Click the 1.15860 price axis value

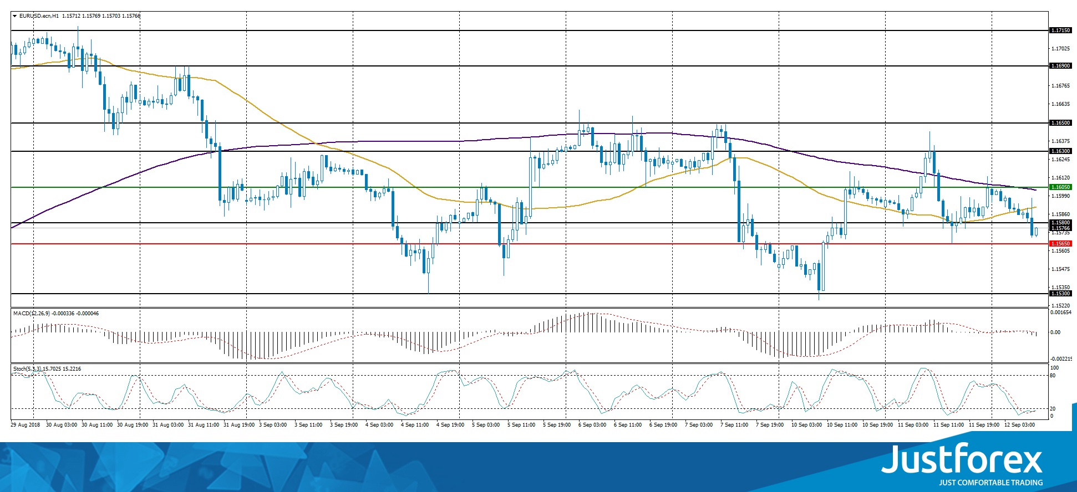pyautogui.click(x=1060, y=214)
